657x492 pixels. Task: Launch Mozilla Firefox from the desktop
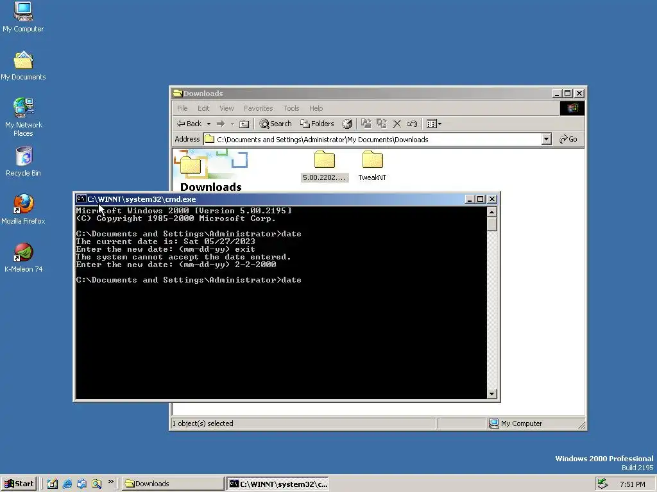(24, 209)
